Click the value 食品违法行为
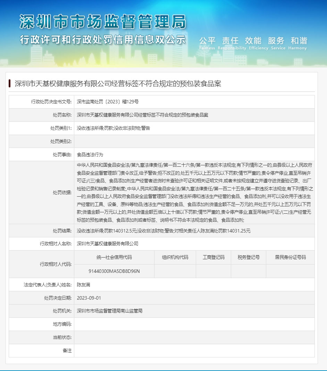Viewport: 327px width, 371px height. [90, 155]
